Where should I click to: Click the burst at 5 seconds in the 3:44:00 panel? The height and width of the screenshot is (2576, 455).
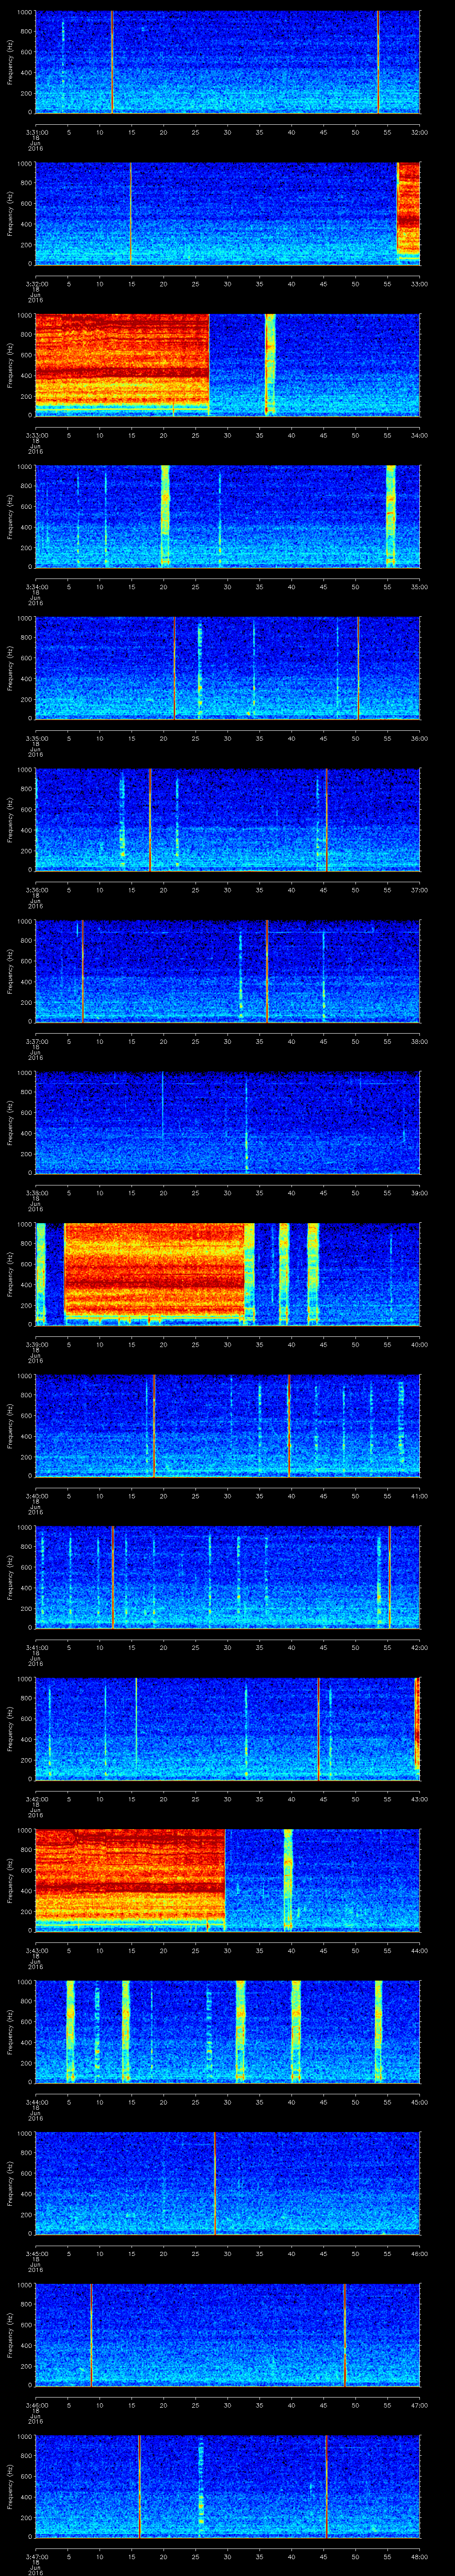(70, 2032)
